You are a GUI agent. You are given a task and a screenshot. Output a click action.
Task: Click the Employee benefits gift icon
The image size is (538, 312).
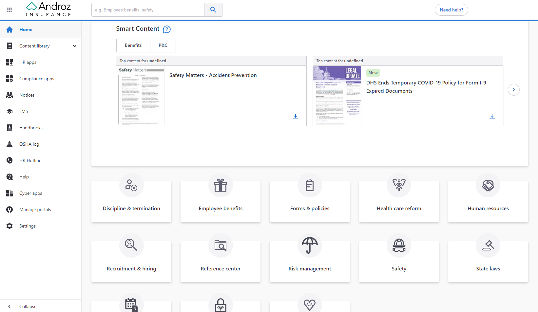[221, 185]
